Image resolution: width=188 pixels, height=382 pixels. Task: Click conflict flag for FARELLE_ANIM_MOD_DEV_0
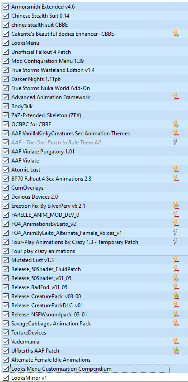pyautogui.click(x=176, y=215)
